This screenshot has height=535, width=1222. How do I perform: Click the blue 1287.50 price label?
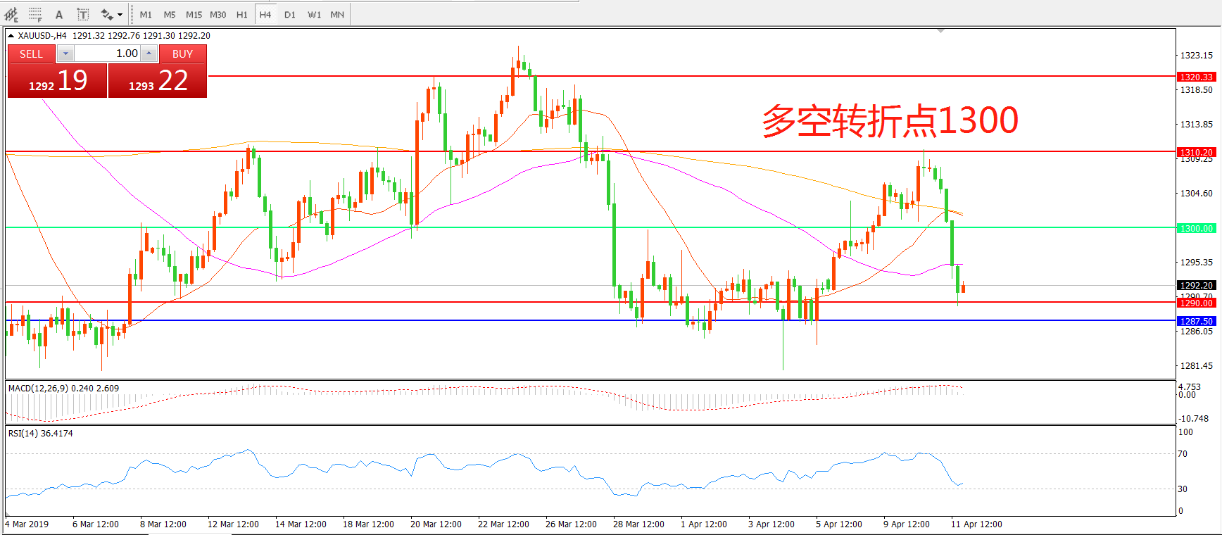1196,321
